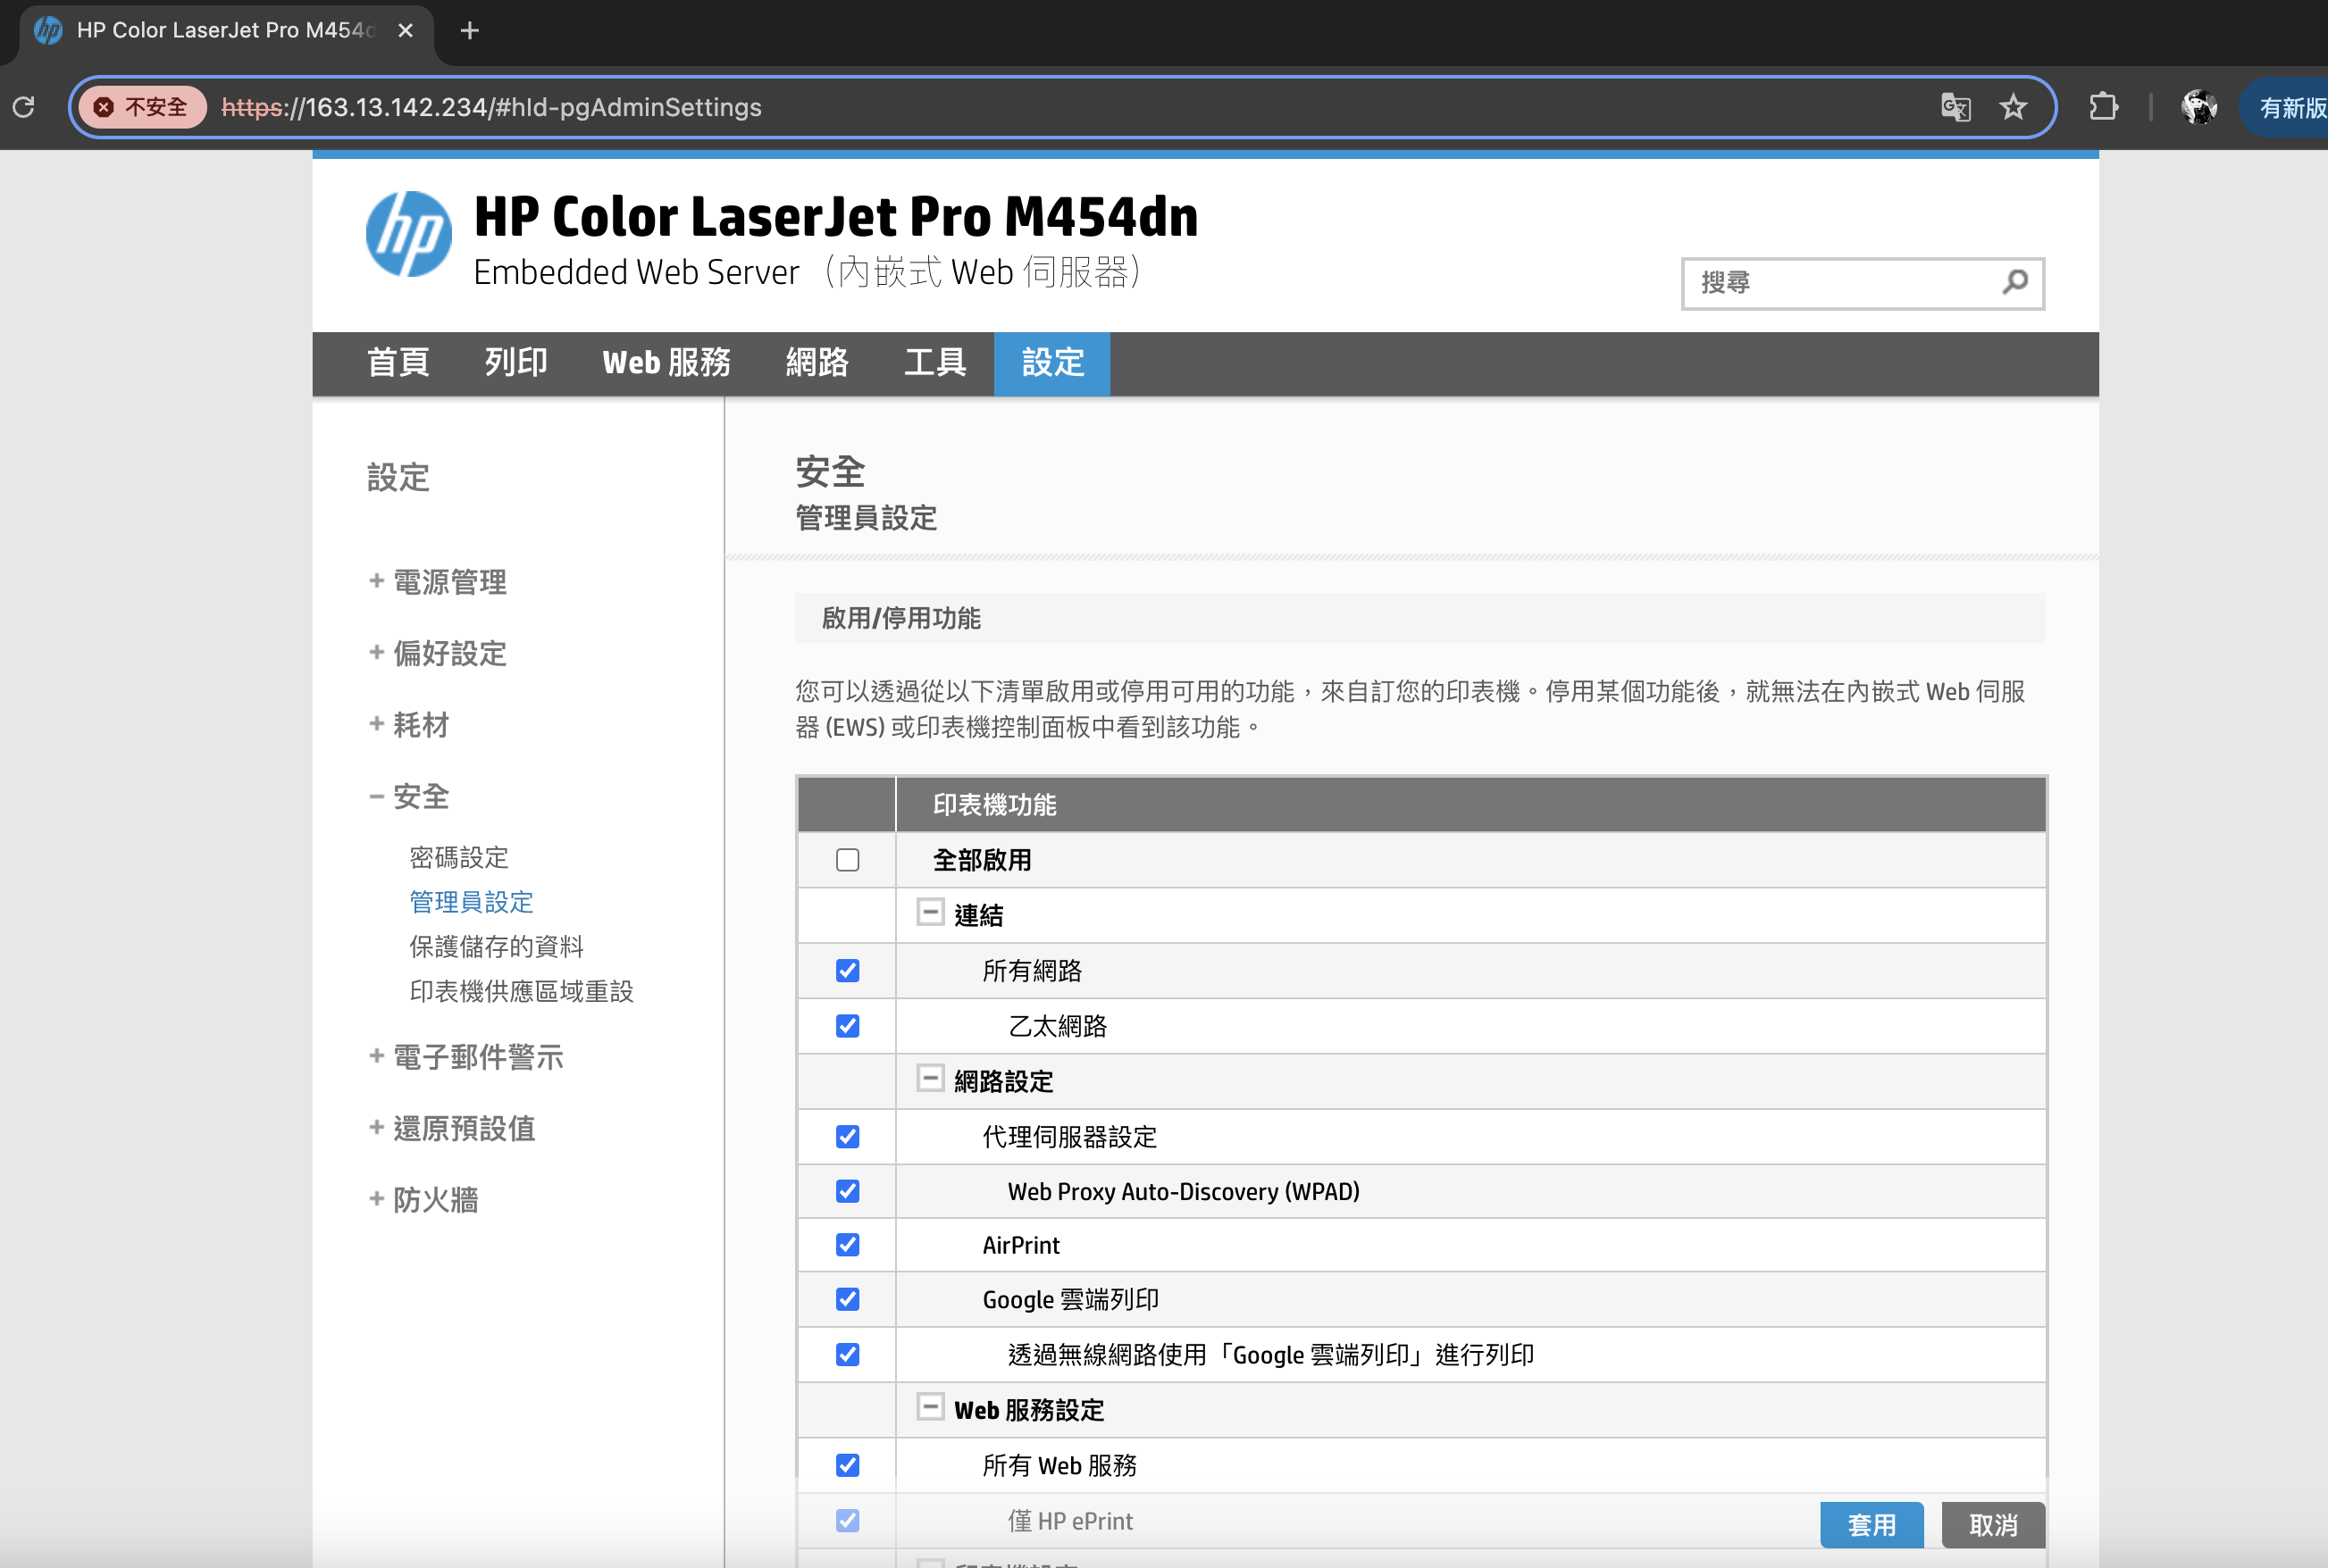
Task: Uncheck the 所有 Web 服務 checkbox
Action: click(x=848, y=1465)
